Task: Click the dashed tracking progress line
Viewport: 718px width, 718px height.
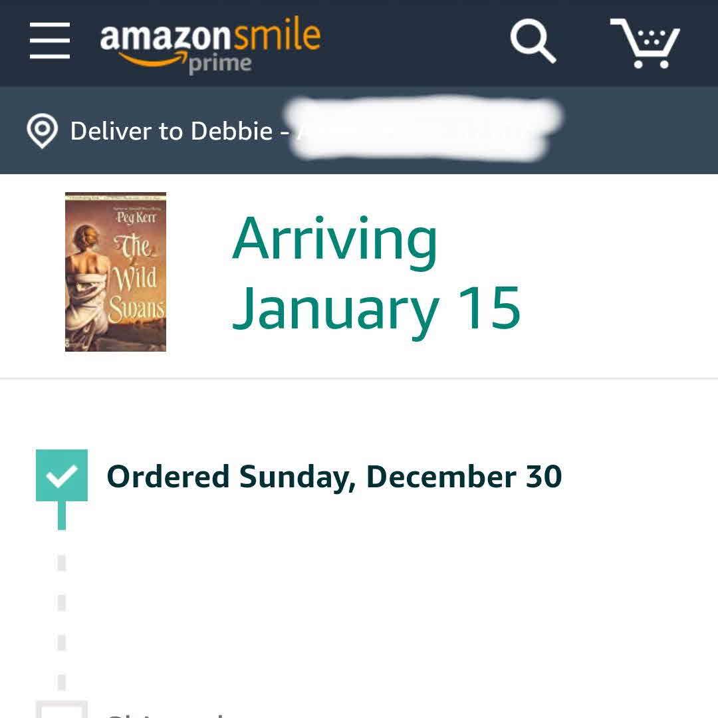Action: [62, 622]
